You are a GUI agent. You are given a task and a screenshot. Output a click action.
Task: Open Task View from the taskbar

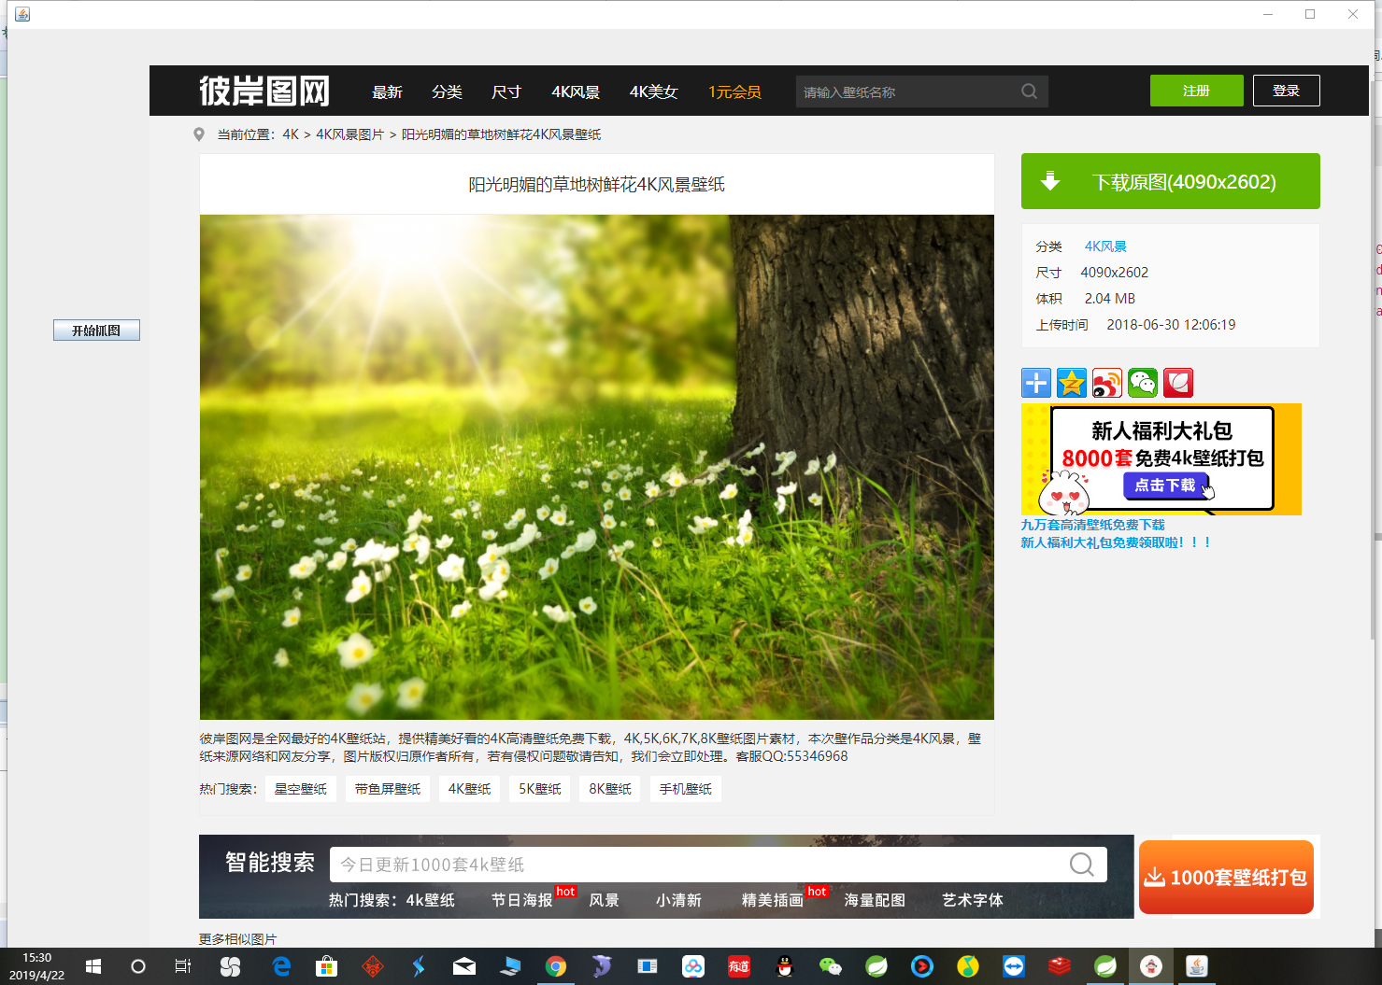click(x=183, y=966)
